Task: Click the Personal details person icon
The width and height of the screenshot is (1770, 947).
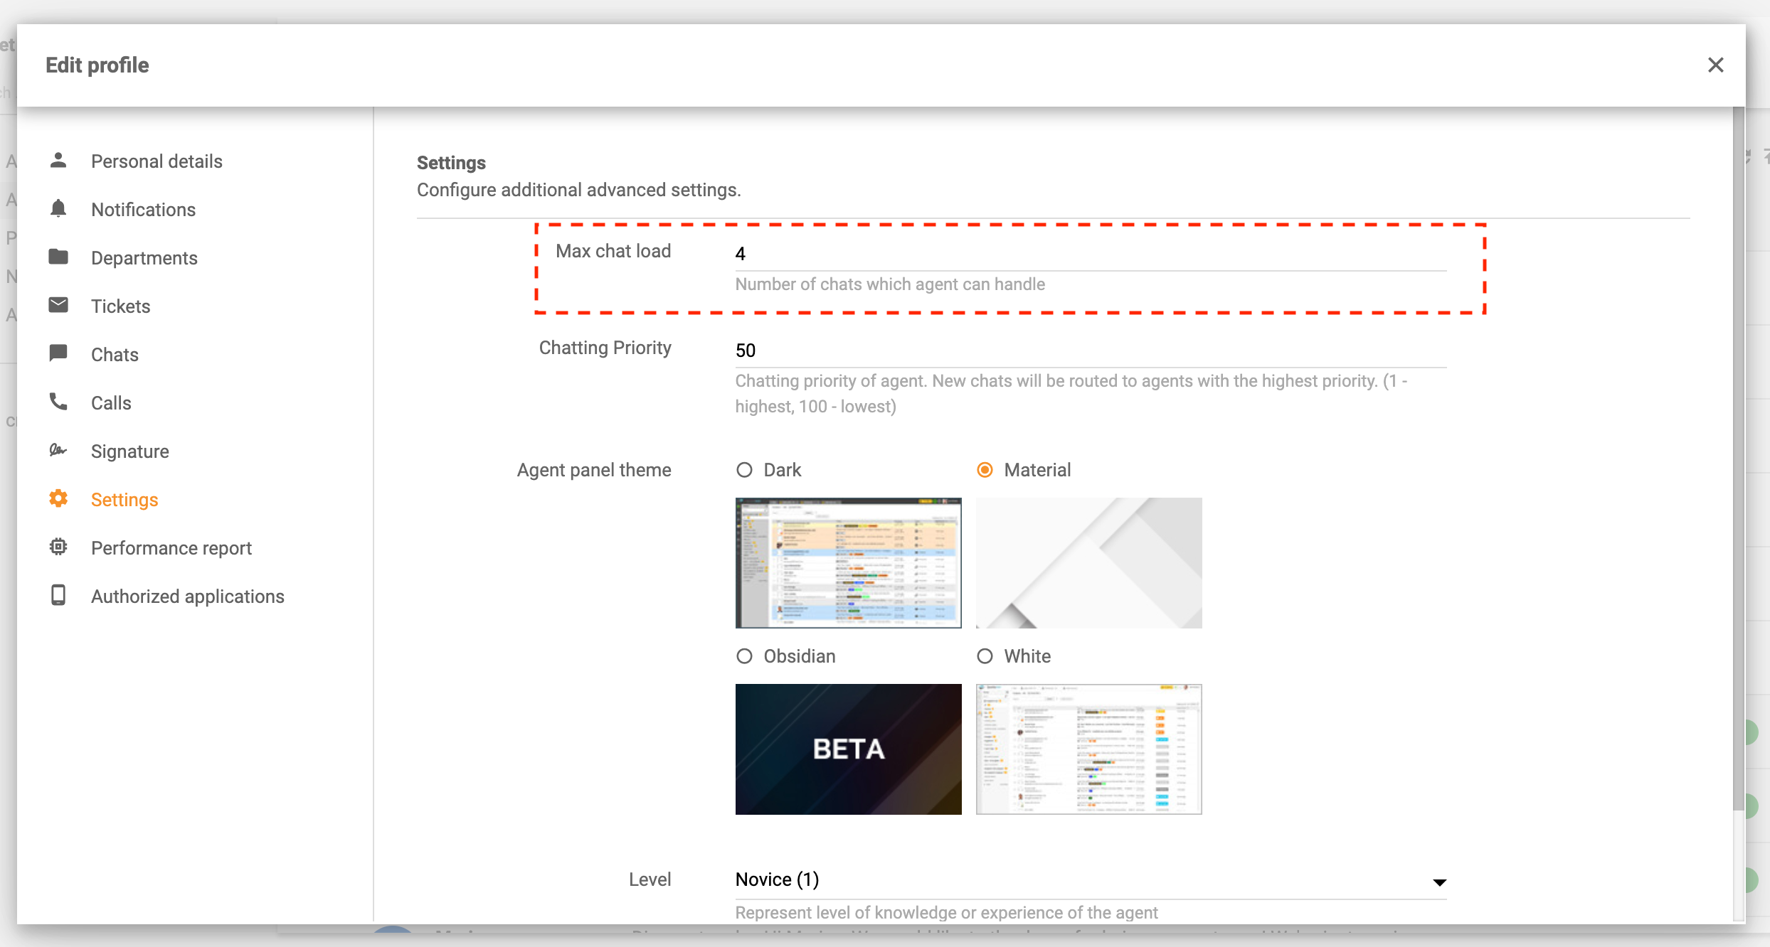Action: 58,161
